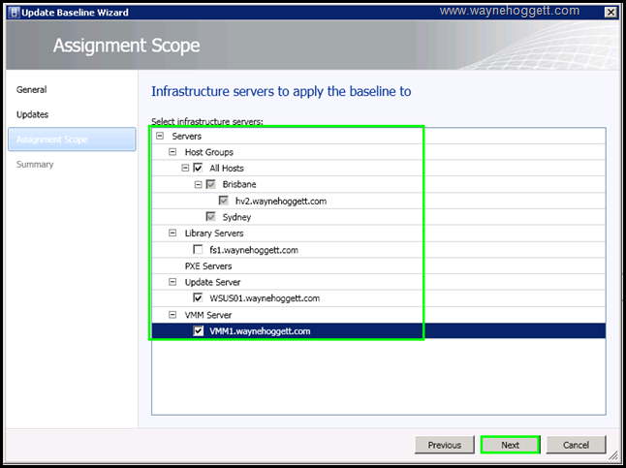Collapse the Host Groups node
Image resolution: width=626 pixels, height=468 pixels.
(x=172, y=152)
